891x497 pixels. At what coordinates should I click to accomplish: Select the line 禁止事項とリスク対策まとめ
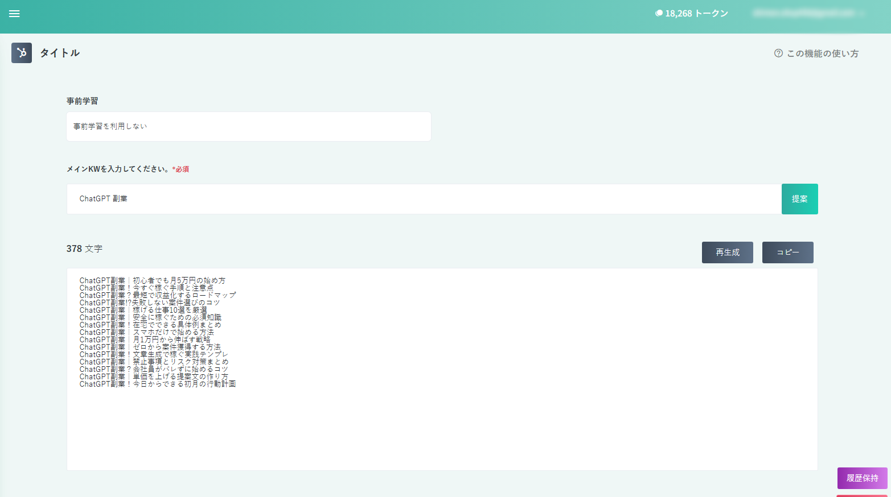154,362
